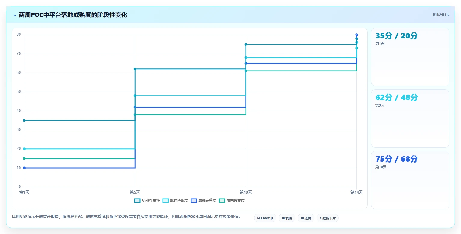Image resolution: width=461 pixels, height=234 pixels.
Task: Toggle the 功能可用性 legend swatch
Action: [137, 200]
